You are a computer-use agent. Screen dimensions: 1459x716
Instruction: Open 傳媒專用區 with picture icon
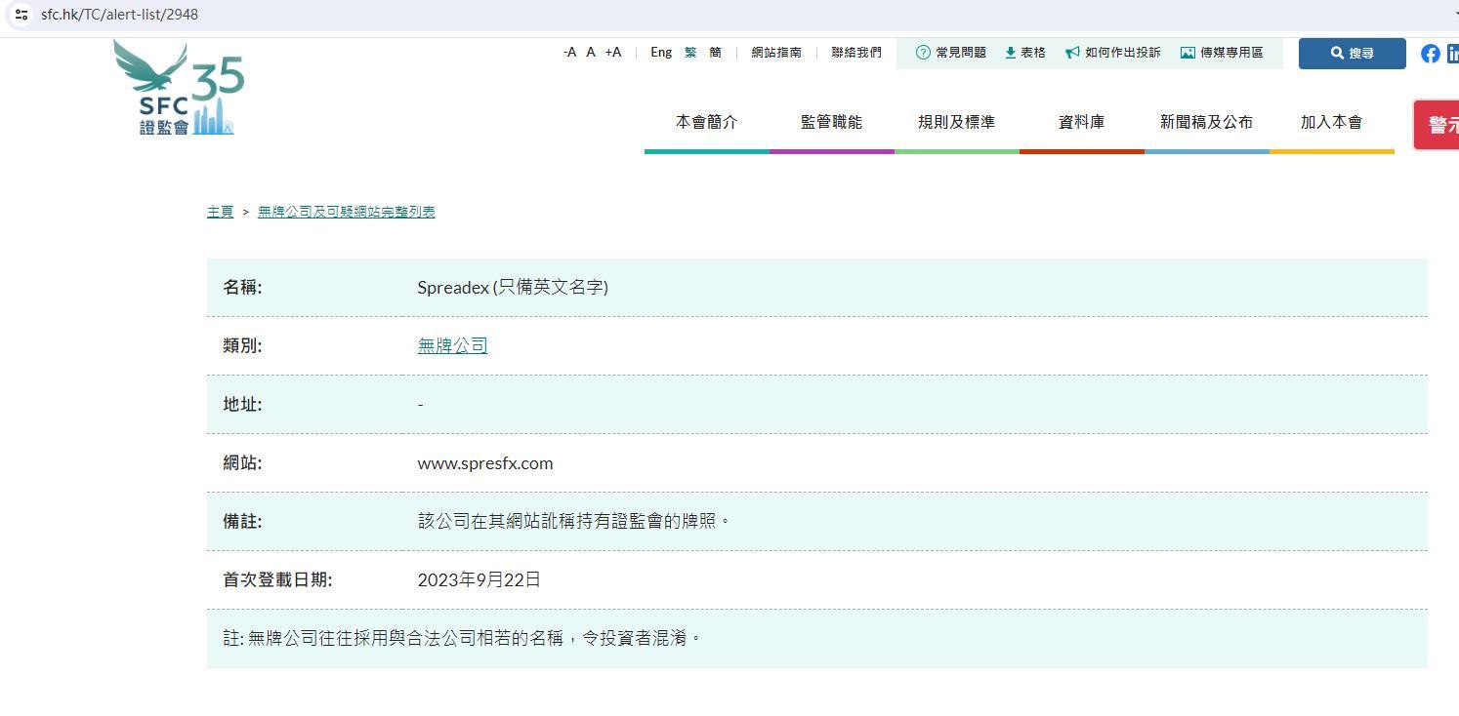pos(1221,53)
